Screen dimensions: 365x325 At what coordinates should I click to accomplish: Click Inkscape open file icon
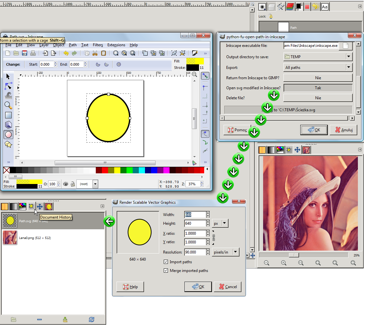16,53
